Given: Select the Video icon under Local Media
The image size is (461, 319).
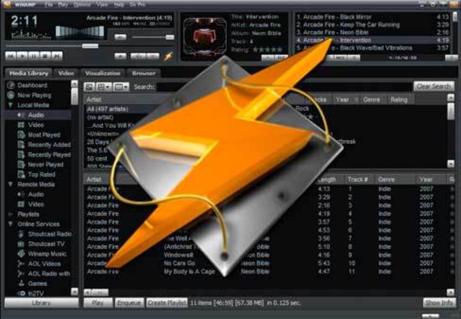Looking at the screenshot, I should coord(21,125).
